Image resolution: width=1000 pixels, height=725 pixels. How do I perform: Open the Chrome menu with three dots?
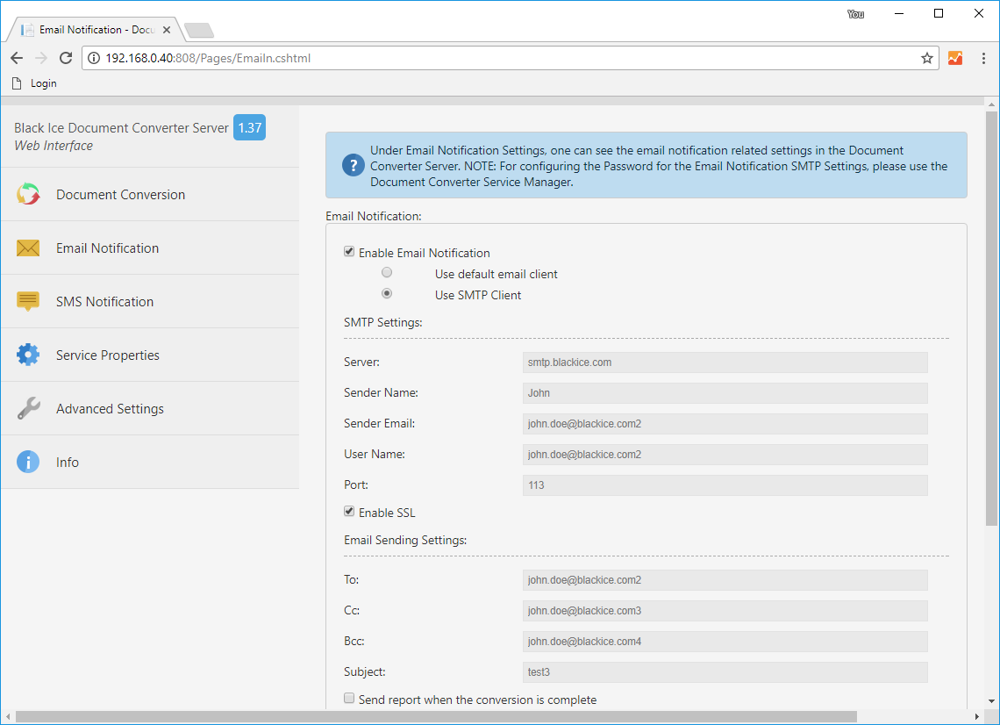(x=982, y=58)
